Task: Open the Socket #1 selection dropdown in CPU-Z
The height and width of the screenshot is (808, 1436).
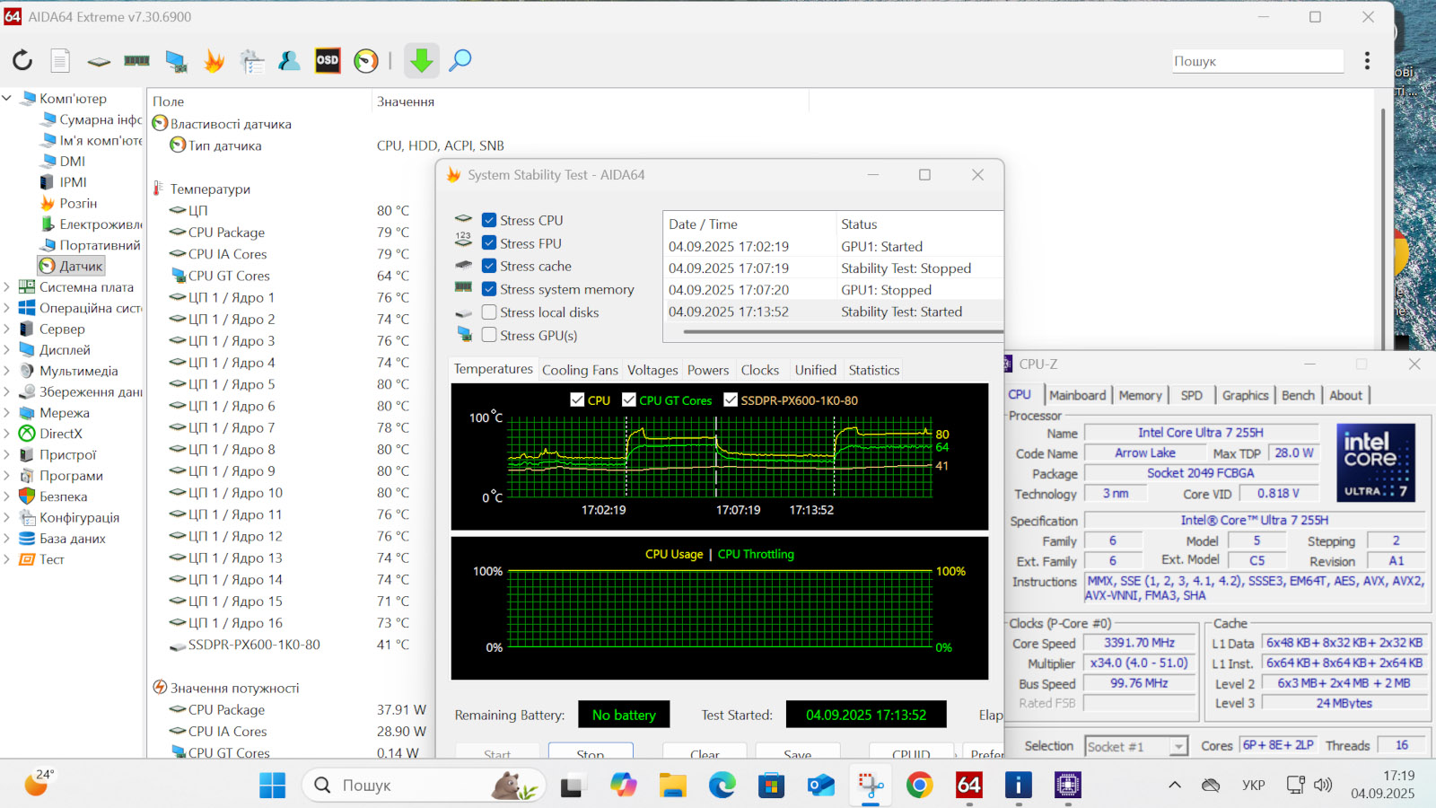Action: (x=1136, y=746)
